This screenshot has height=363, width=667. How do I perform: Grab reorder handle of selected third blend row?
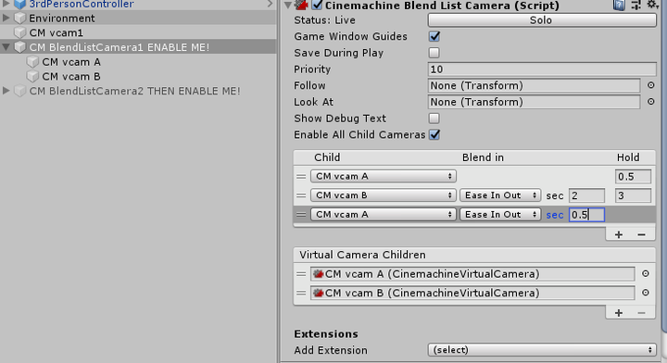point(301,215)
